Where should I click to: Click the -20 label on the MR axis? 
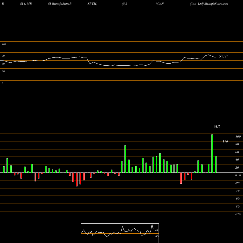(237, 183)
